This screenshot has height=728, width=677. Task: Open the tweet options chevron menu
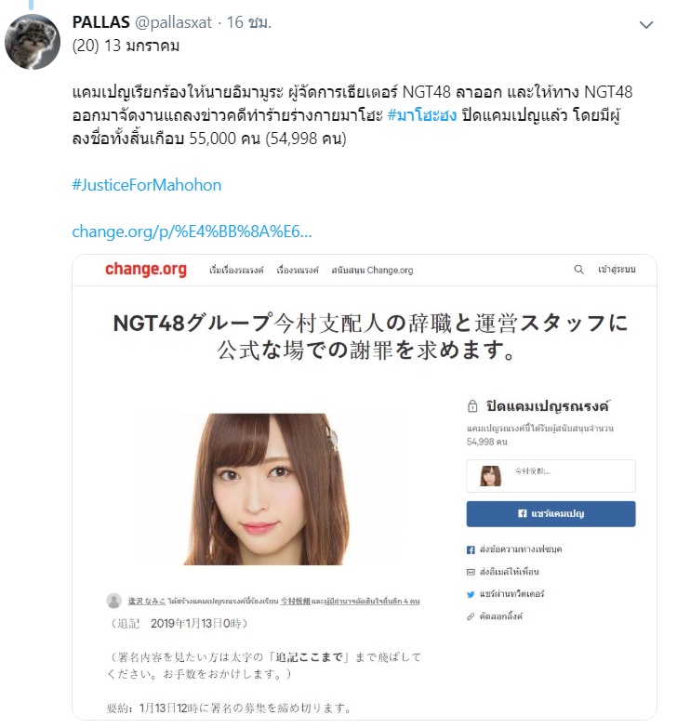tap(646, 24)
